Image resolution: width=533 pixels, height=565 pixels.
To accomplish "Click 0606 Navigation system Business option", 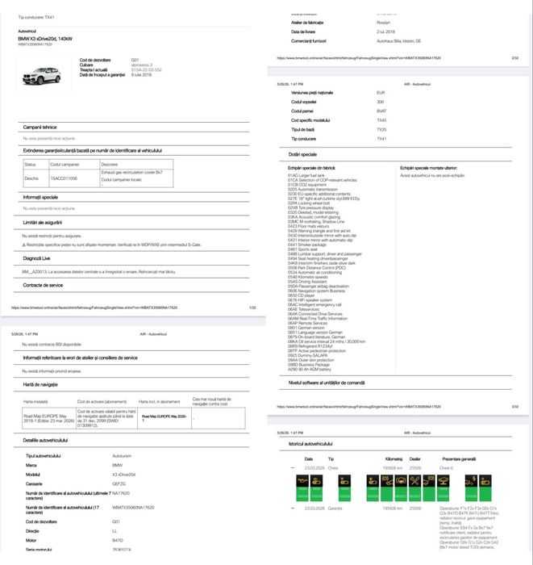I will (x=316, y=291).
